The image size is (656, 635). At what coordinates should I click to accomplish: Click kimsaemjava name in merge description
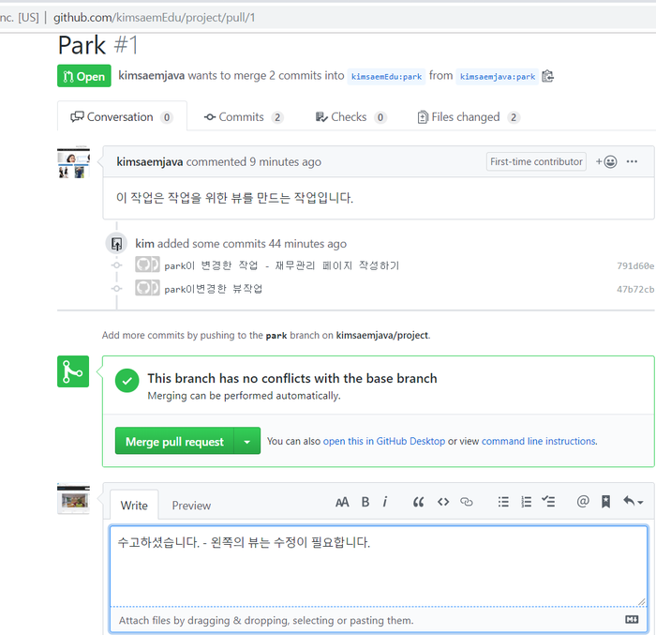(151, 75)
